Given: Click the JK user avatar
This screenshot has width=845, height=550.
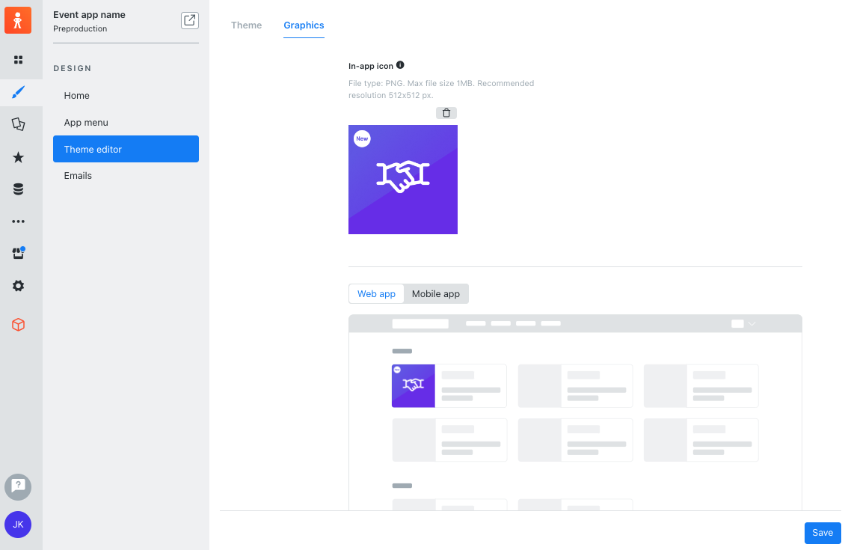Looking at the screenshot, I should click(18, 525).
